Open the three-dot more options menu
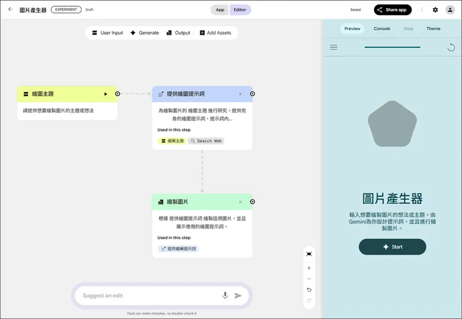 pos(421,10)
